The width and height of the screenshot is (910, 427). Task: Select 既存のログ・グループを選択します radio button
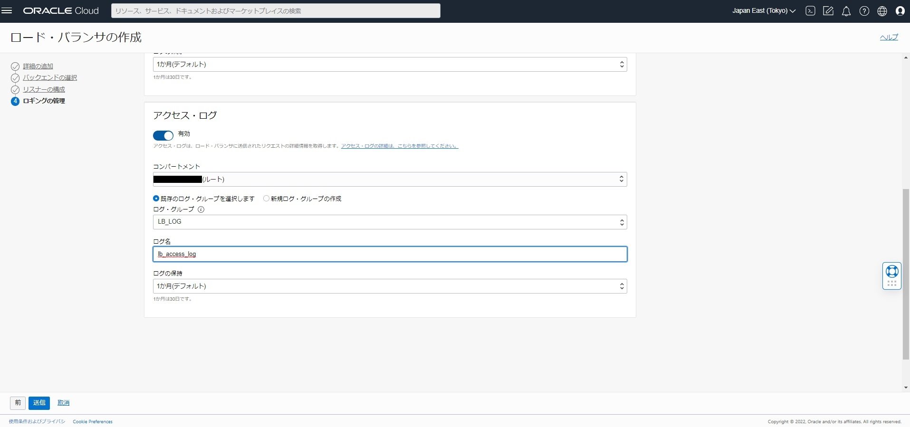156,199
